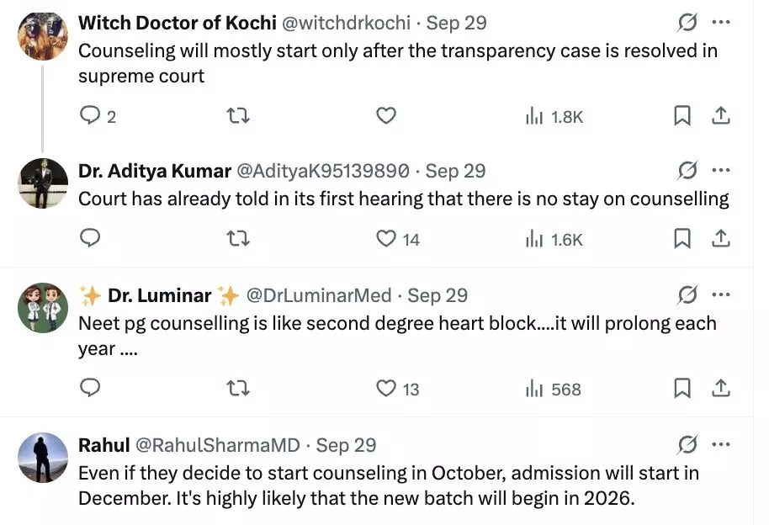This screenshot has width=769, height=525.
Task: Retweet Witch Doctor of Kochi's post
Action: click(239, 117)
